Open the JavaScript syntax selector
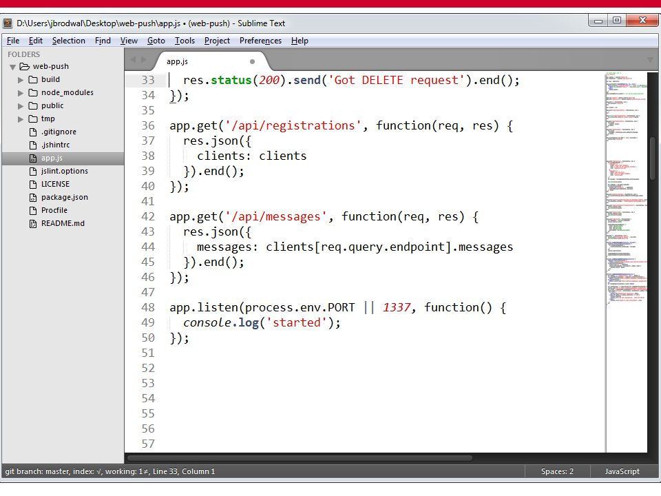Image resolution: width=661 pixels, height=496 pixels. click(x=622, y=471)
